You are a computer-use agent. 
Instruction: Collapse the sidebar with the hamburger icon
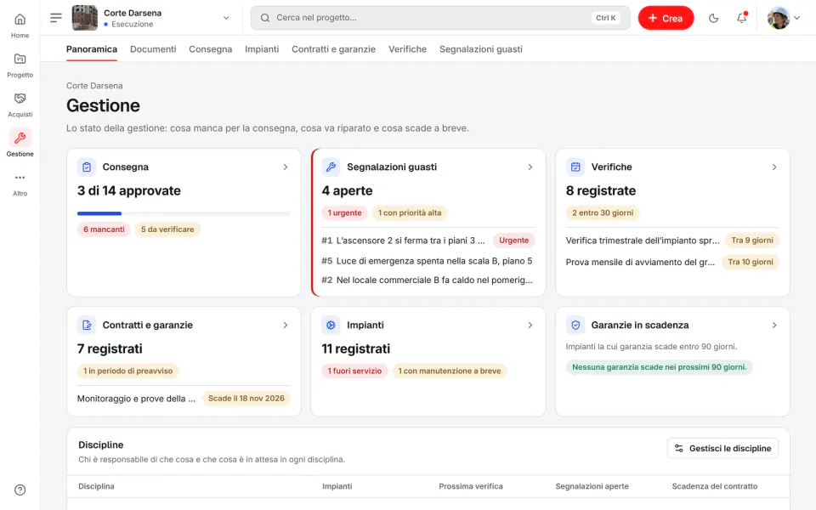[x=56, y=18]
